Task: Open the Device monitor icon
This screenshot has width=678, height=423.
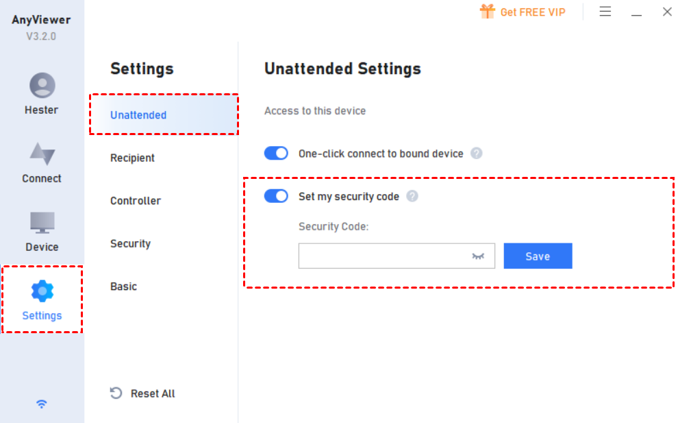Action: [42, 223]
